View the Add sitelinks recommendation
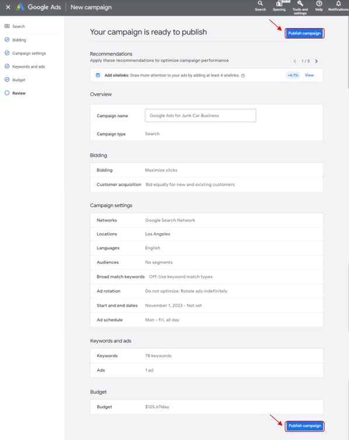349x440 pixels. [x=309, y=75]
